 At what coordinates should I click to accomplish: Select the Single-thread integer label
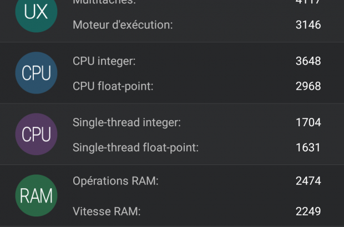(127, 122)
